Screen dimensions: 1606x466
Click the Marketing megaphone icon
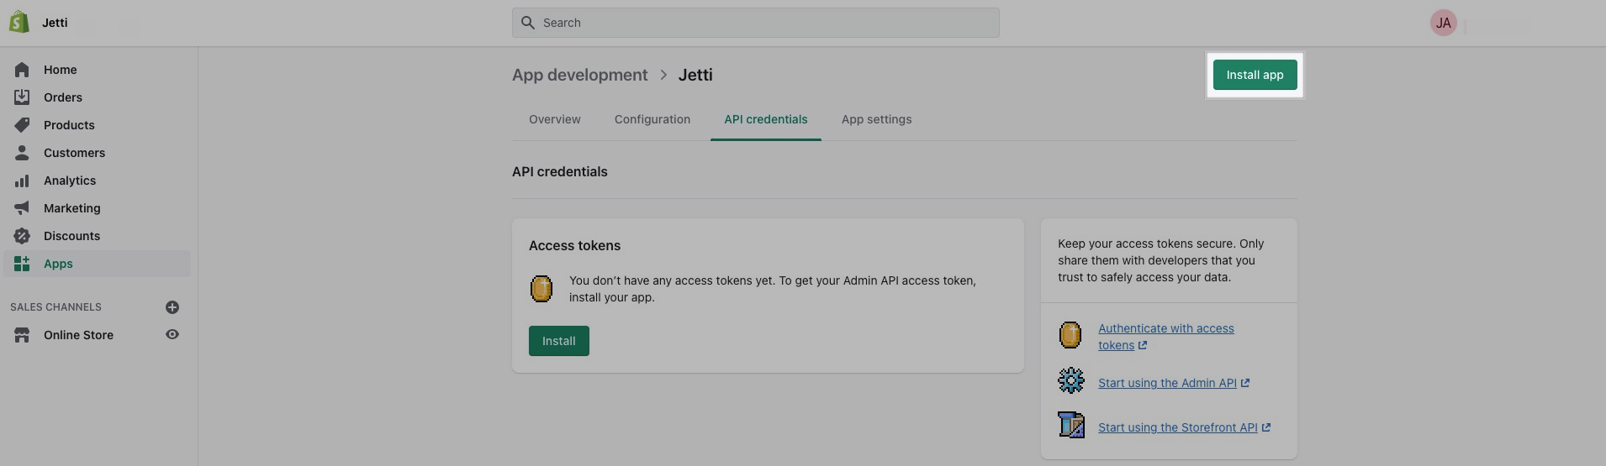point(22,208)
